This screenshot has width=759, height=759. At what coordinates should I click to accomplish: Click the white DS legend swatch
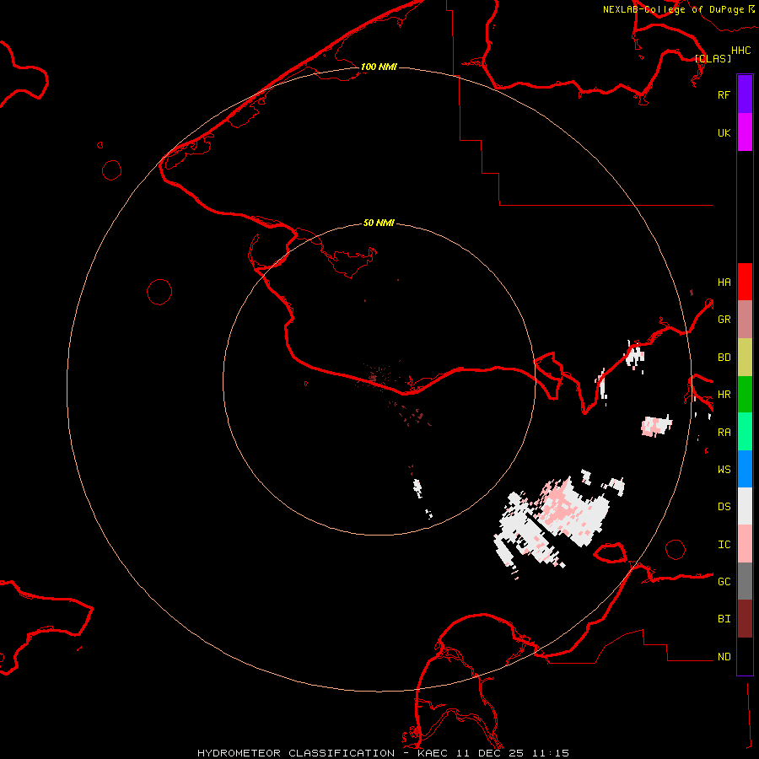(745, 506)
